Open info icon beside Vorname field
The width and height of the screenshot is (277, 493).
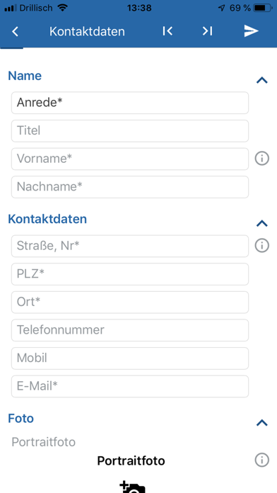[262, 159]
